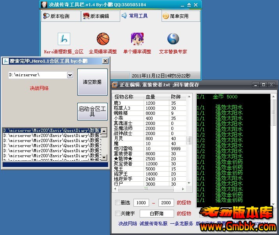Enable the 删选 filter checkbox

point(118,203)
